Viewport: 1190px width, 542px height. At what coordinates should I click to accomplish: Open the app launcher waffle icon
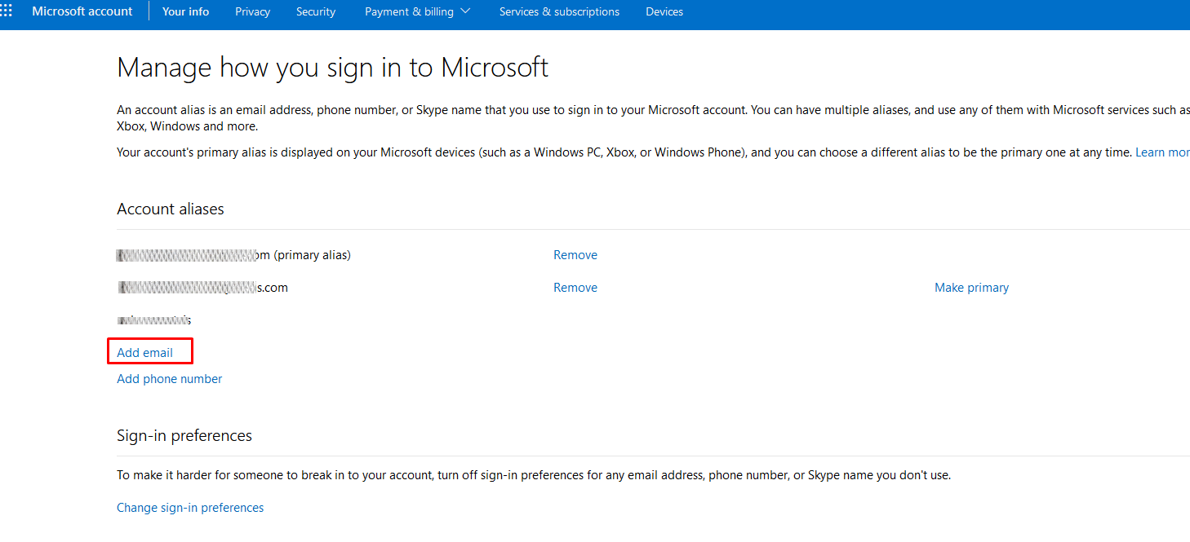click(7, 11)
